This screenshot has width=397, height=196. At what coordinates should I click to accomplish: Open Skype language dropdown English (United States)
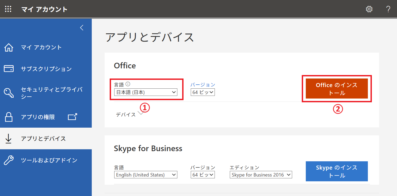click(146, 175)
